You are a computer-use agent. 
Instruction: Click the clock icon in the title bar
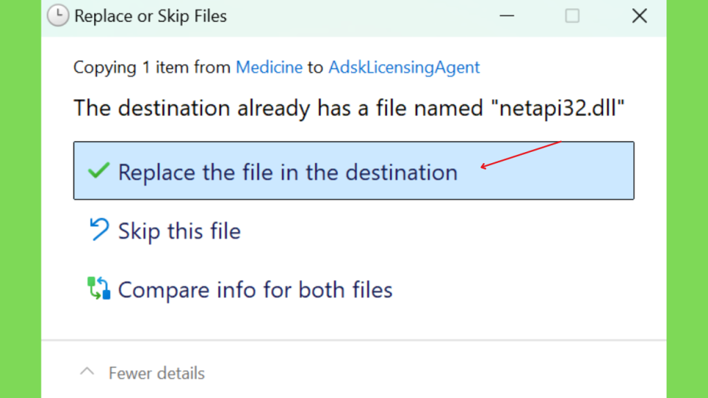(x=58, y=16)
